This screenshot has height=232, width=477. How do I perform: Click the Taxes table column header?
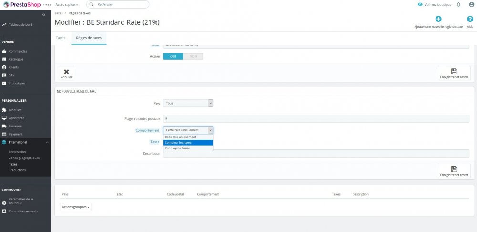[x=336, y=194]
